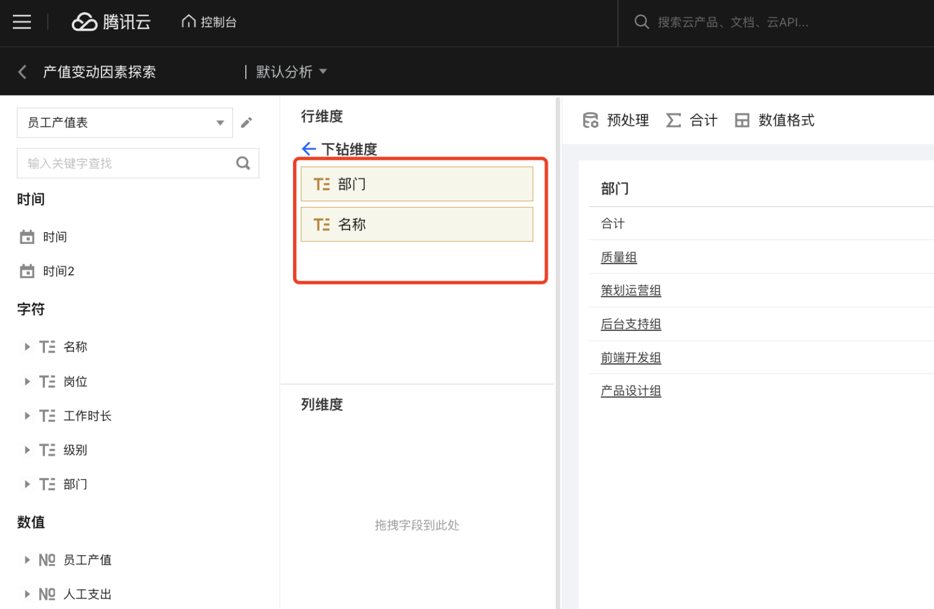The height and width of the screenshot is (609, 934).
Task: Click the 列维度 section heading
Action: [322, 404]
